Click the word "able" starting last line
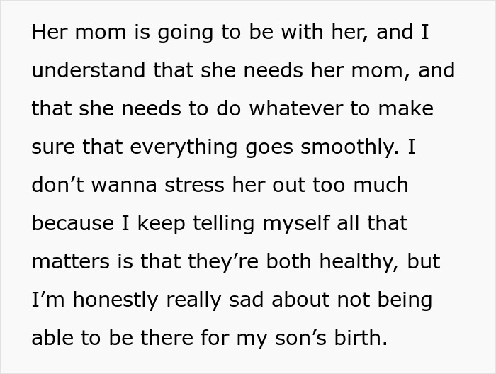Viewport: 496px width, 374px height. [x=52, y=338]
